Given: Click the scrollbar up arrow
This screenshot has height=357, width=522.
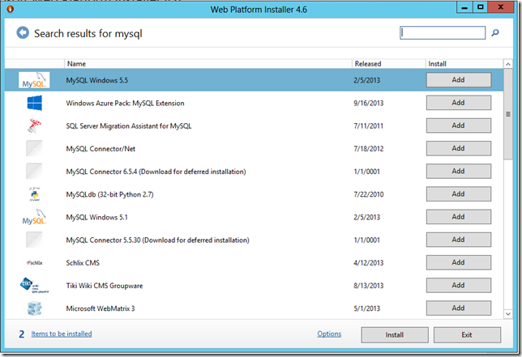Looking at the screenshot, I should pyautogui.click(x=508, y=64).
